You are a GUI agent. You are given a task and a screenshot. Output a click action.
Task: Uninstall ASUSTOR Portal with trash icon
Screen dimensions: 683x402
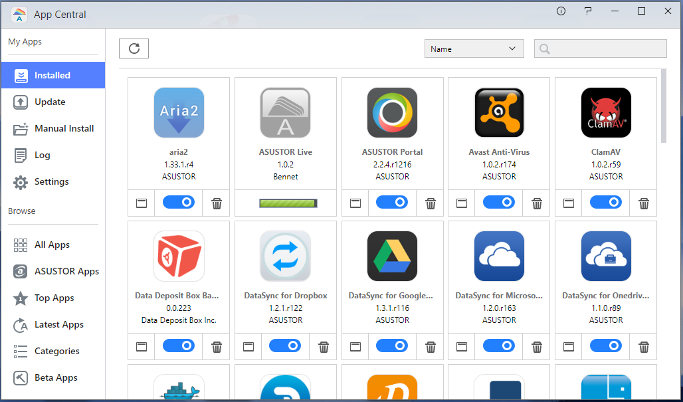(431, 203)
